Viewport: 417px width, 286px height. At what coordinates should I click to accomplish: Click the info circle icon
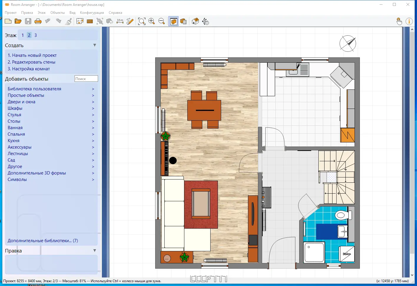coord(409,21)
